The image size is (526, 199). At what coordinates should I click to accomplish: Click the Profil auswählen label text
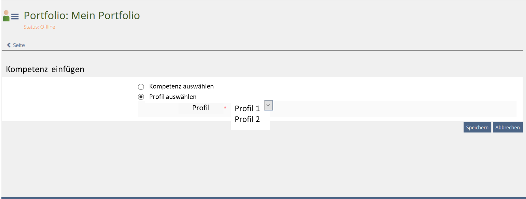(173, 97)
